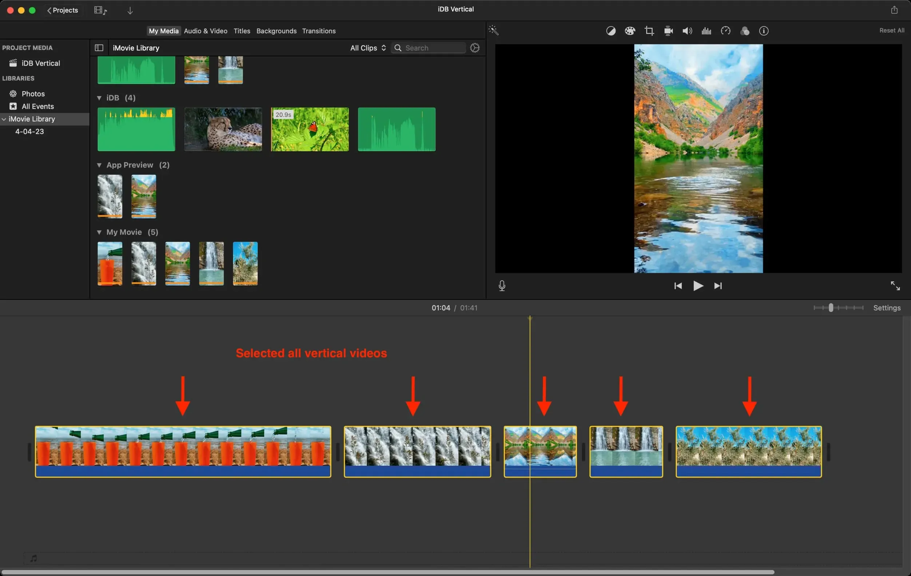Enable the voiceover microphone recording
This screenshot has width=911, height=576.
tap(502, 286)
